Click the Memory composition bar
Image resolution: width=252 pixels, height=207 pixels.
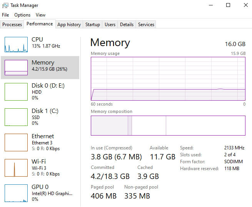168,126
